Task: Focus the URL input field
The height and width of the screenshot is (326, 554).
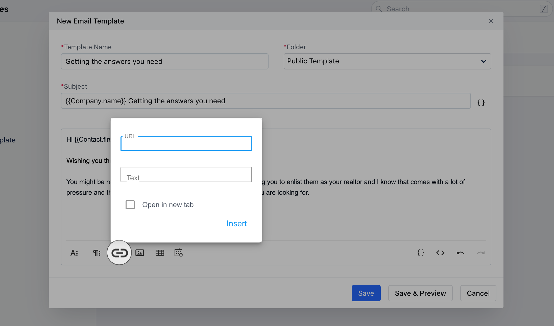Action: (186, 144)
